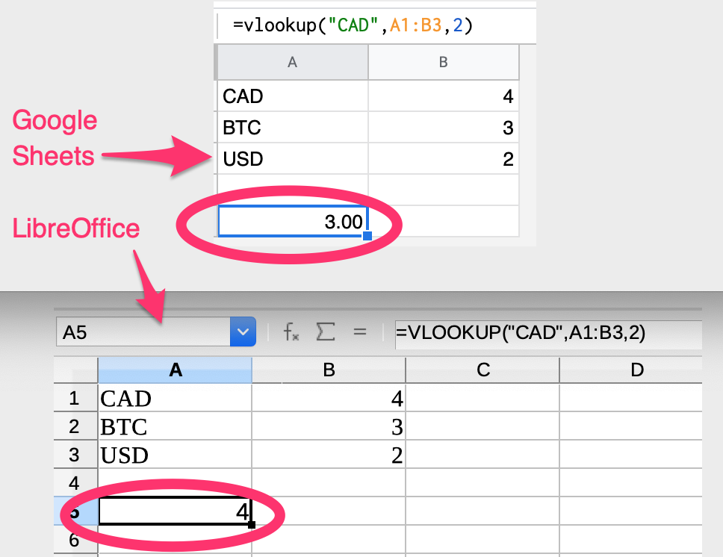Select column A header in Google Sheets
The image size is (723, 557).
(292, 62)
